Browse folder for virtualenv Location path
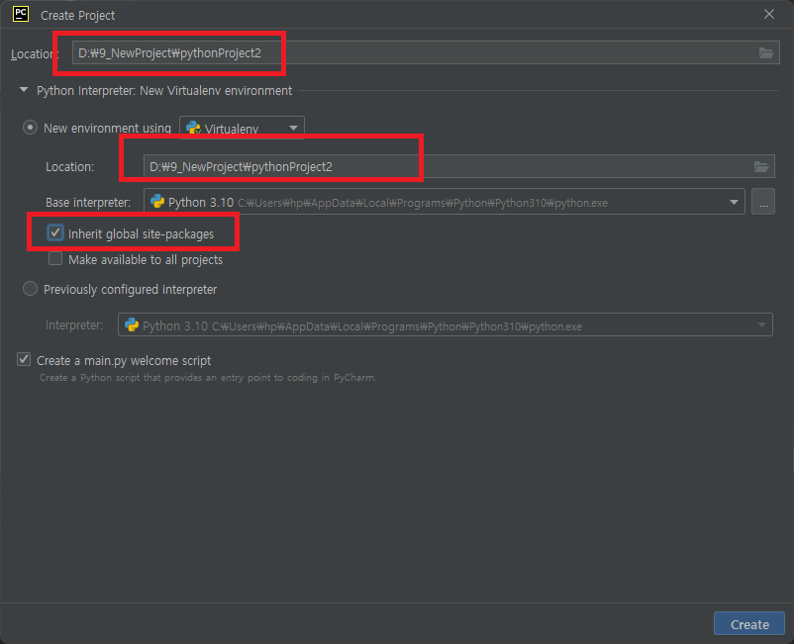The width and height of the screenshot is (794, 644). (x=761, y=166)
